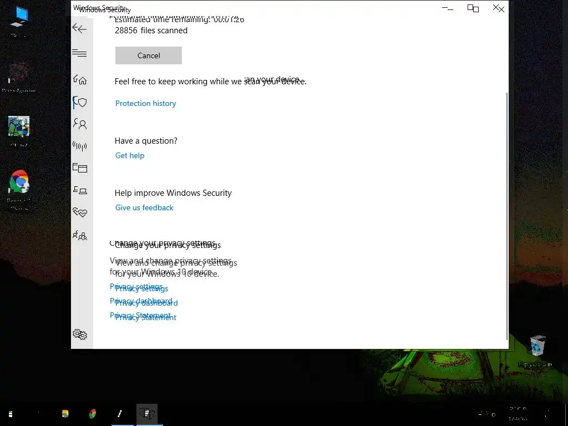568x426 pixels.
Task: Click the "Have a question?" heading
Action: point(146,141)
